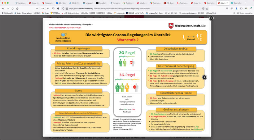Screen dimensions: 254x140
Task: Click the Kontaktregelungen heading
Action: pyautogui.click(x=78, y=48)
